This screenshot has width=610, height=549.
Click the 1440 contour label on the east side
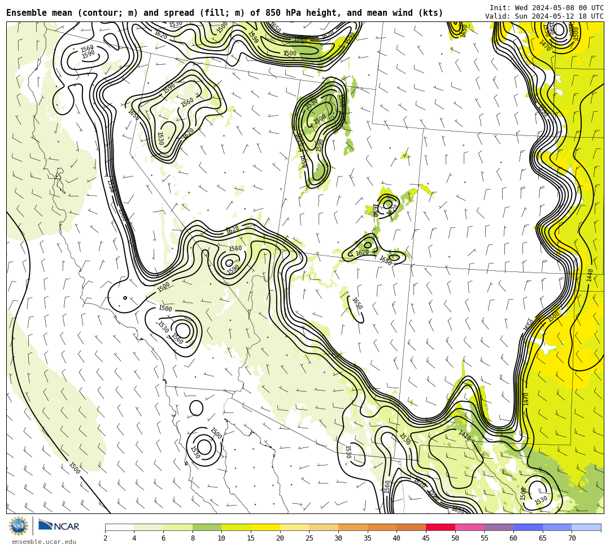[x=590, y=275]
